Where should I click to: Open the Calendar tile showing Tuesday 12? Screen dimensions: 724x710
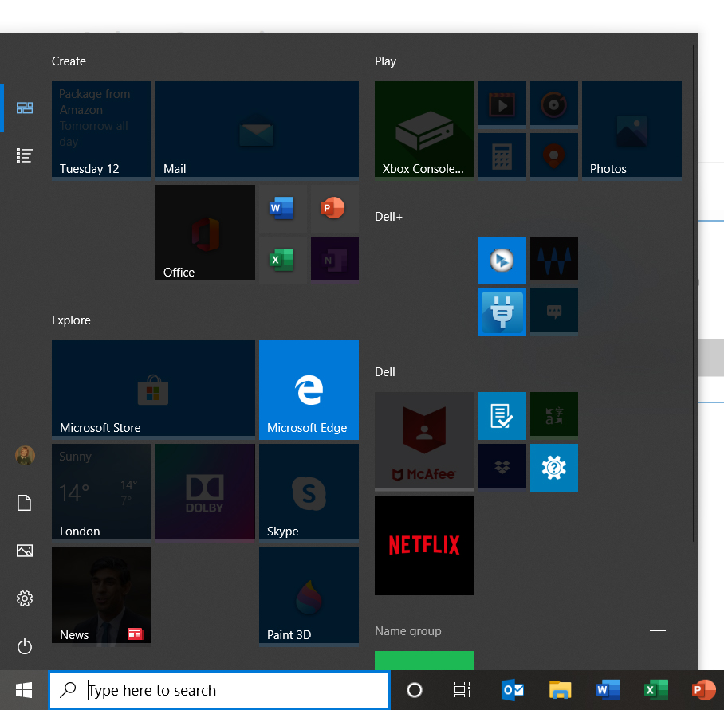101,129
